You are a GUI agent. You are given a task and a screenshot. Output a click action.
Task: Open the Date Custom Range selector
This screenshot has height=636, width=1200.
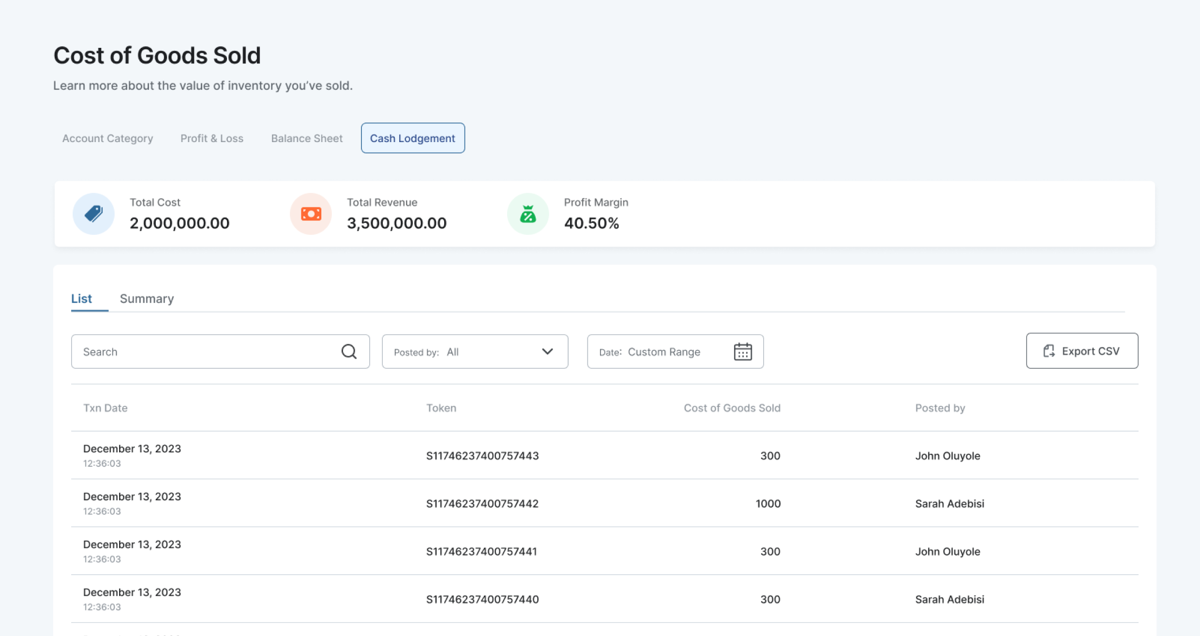click(x=664, y=352)
